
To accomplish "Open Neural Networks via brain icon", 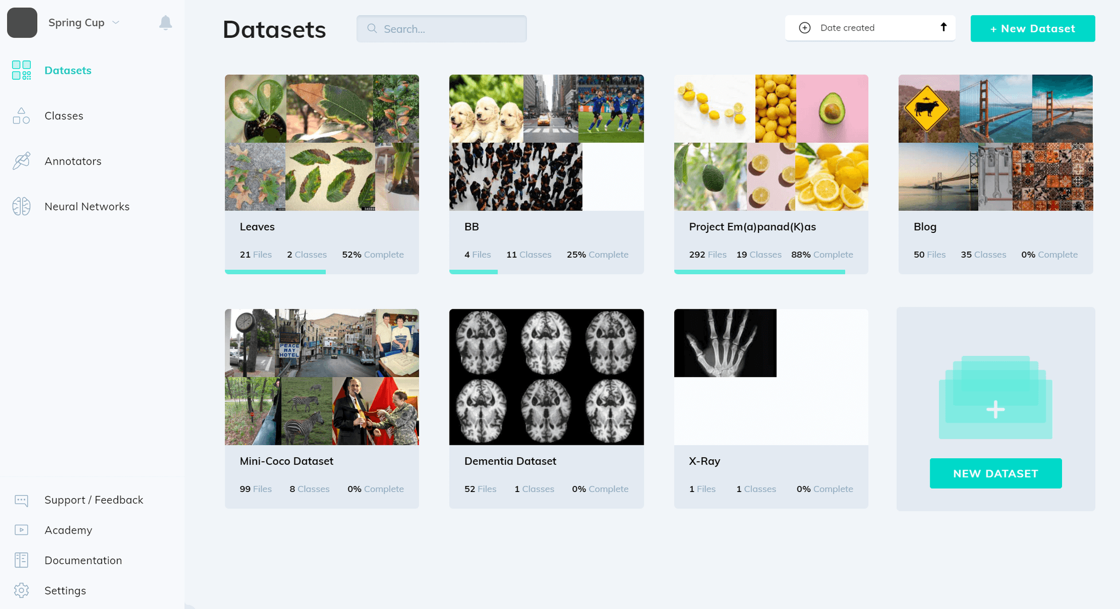I will pyautogui.click(x=21, y=206).
